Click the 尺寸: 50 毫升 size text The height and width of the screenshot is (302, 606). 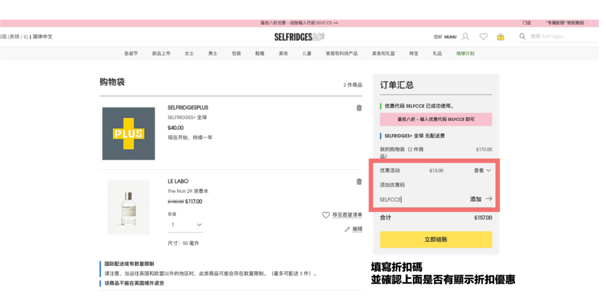183,243
